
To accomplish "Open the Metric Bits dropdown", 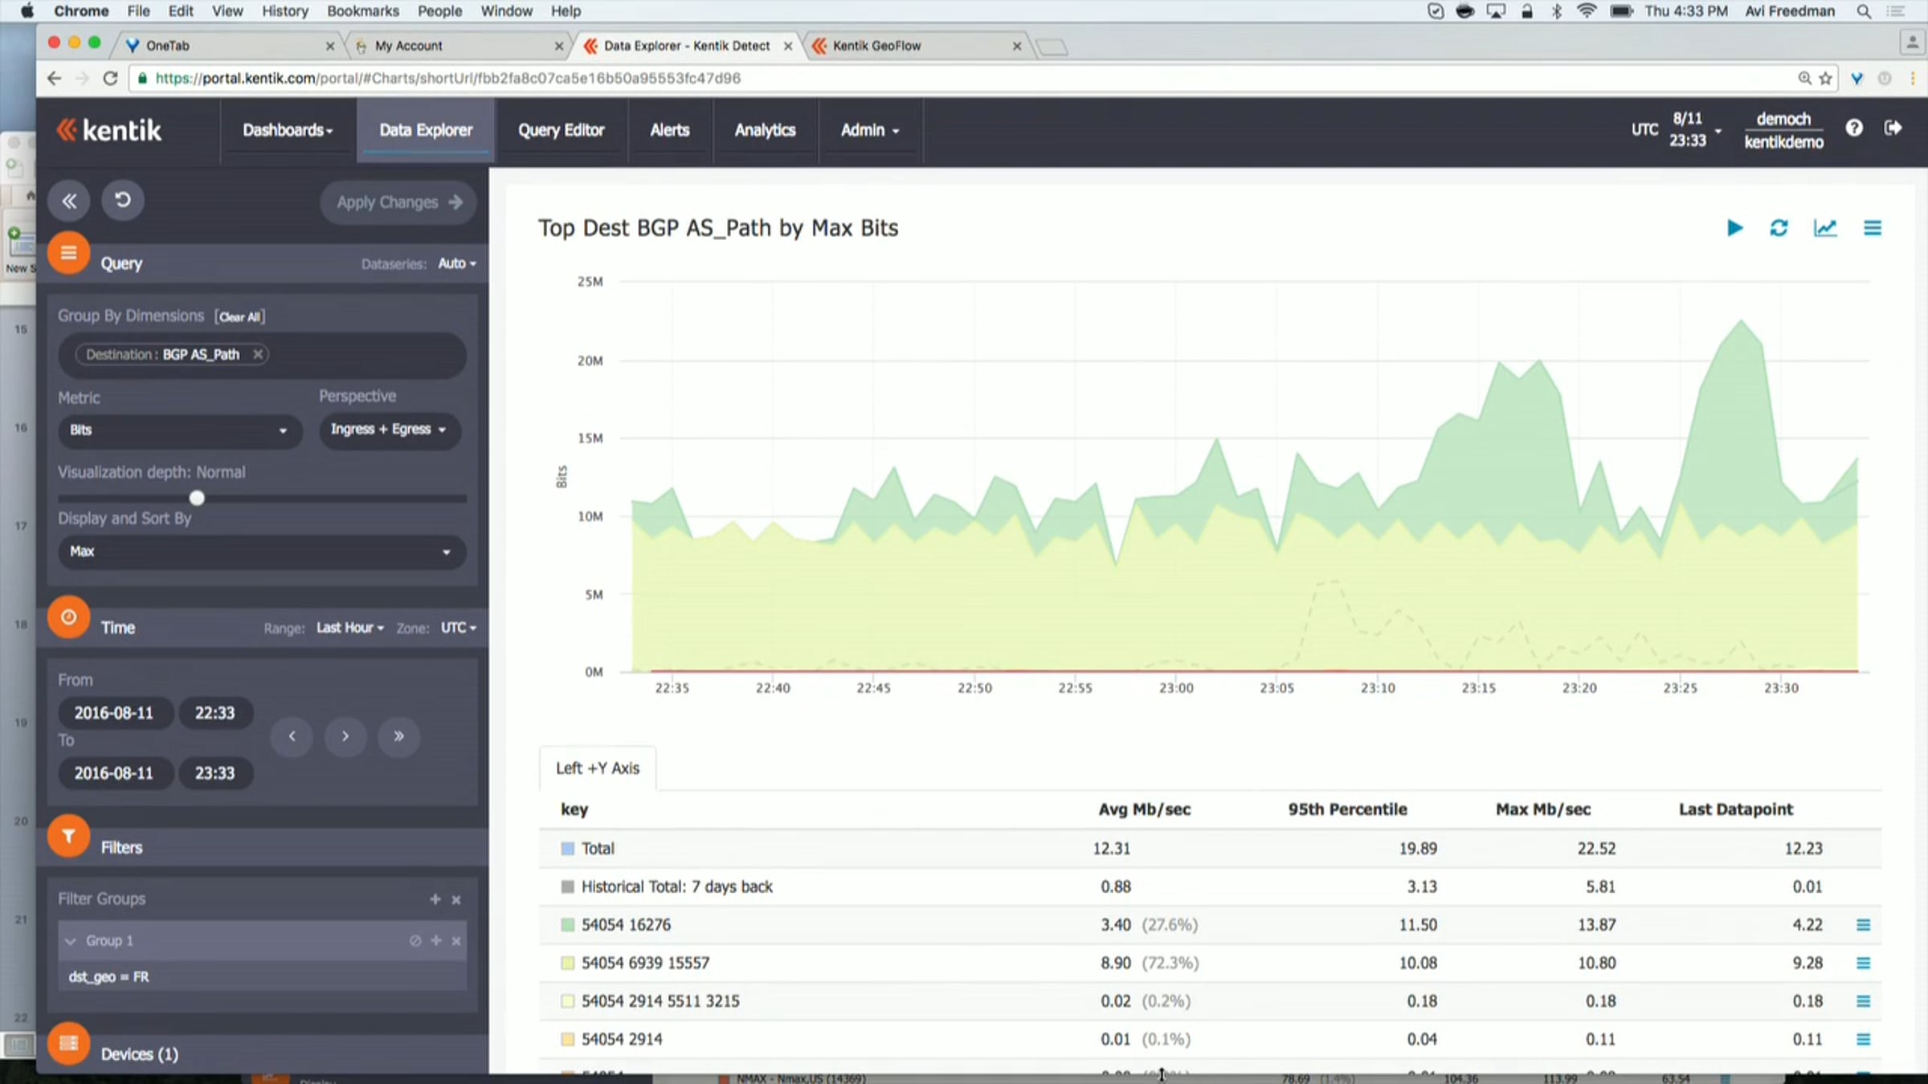I will [x=178, y=430].
